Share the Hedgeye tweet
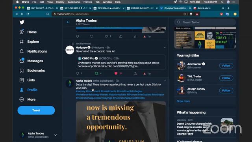The height and width of the screenshot is (142, 252). [x=135, y=73]
